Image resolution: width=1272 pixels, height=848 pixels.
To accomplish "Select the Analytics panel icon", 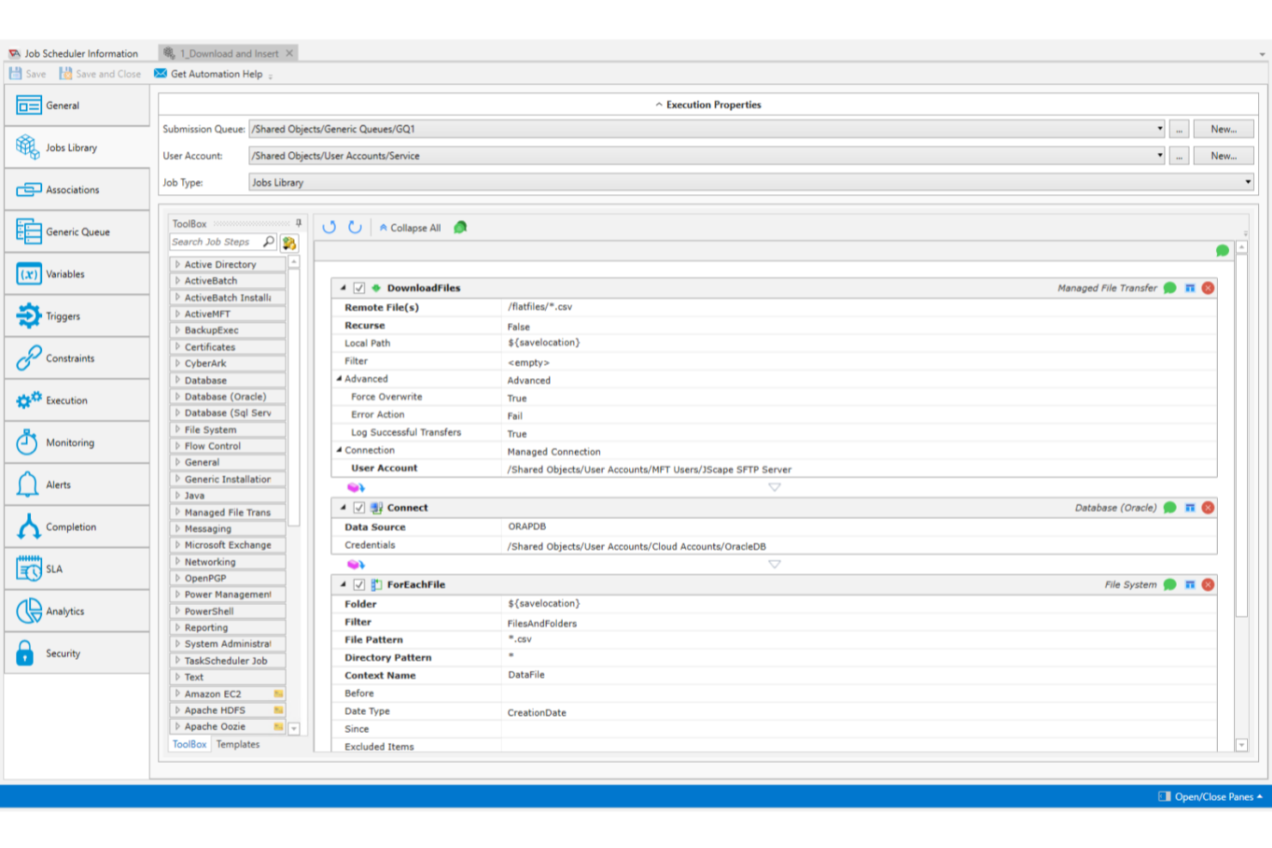I will [28, 611].
